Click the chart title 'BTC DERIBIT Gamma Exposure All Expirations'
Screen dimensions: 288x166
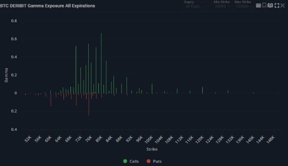coord(47,6)
